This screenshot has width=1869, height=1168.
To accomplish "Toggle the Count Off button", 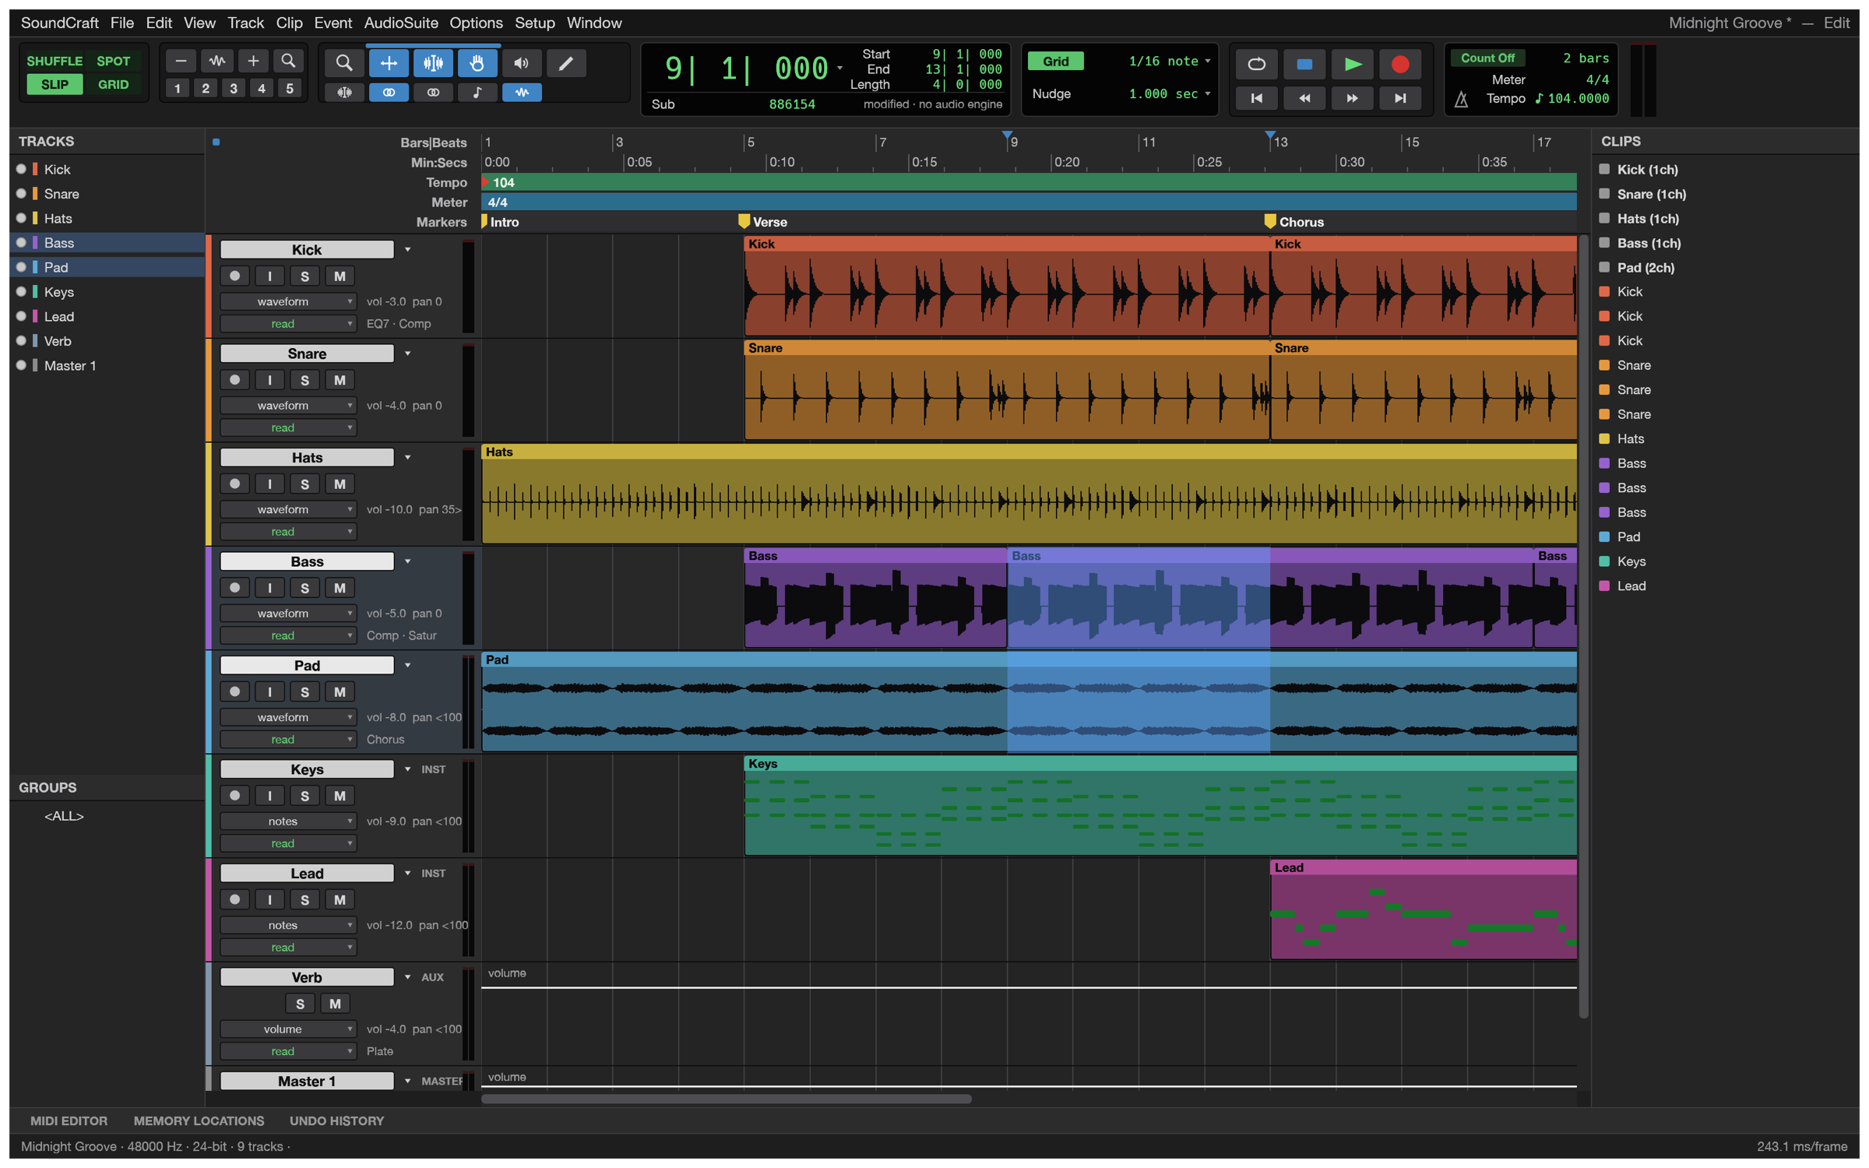I will point(1487,58).
